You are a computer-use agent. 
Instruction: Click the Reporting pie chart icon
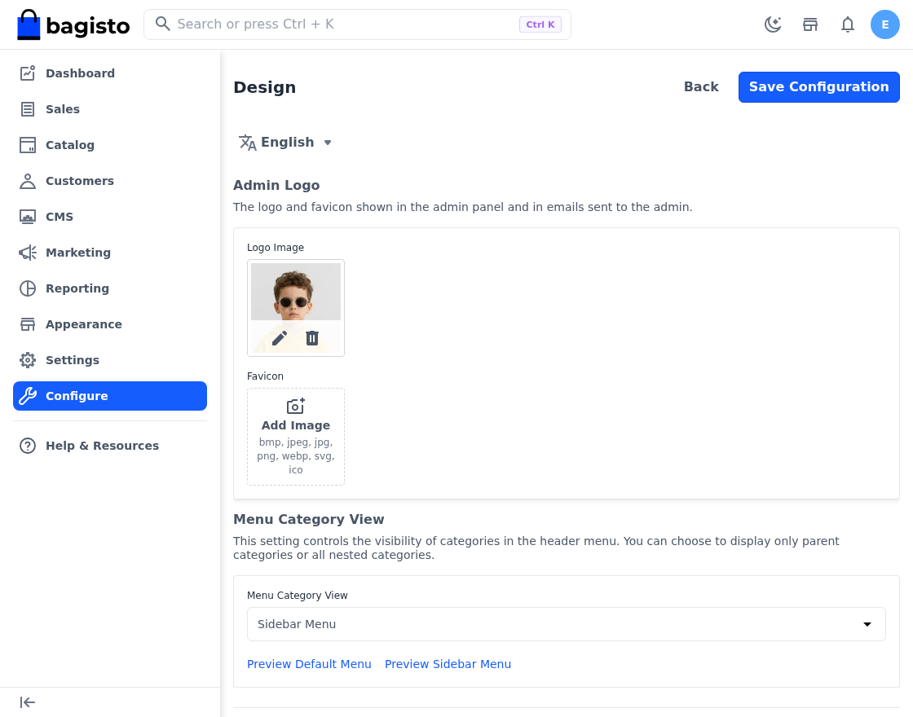[28, 288]
